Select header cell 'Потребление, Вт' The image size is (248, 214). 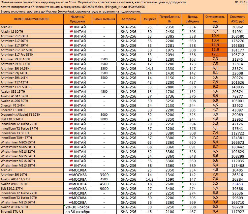(170, 19)
